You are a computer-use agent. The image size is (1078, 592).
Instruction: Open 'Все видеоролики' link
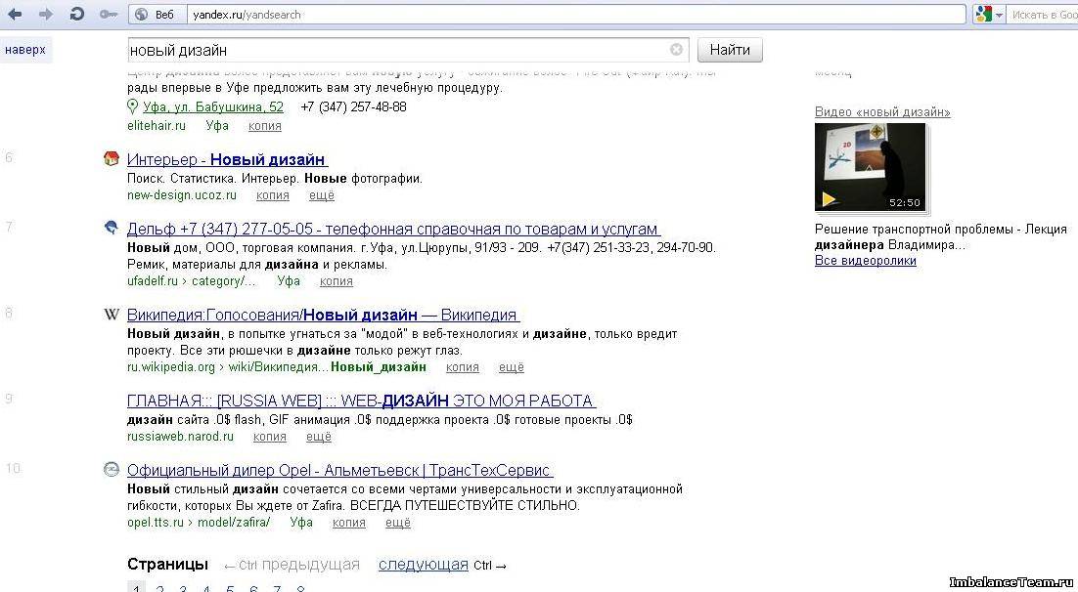pos(865,261)
